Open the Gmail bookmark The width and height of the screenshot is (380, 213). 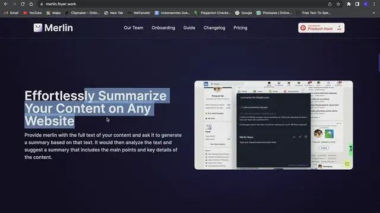click(x=11, y=13)
